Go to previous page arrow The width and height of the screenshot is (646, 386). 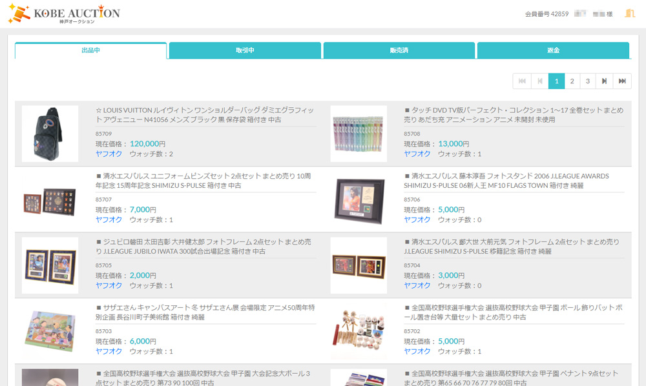tap(539, 81)
